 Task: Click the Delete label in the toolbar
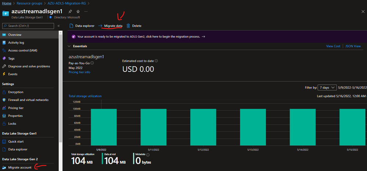137,26
